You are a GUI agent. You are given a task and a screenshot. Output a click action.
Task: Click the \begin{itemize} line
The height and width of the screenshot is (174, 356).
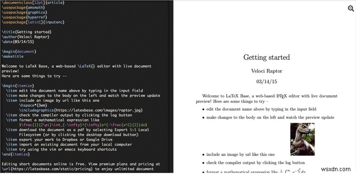18,86
